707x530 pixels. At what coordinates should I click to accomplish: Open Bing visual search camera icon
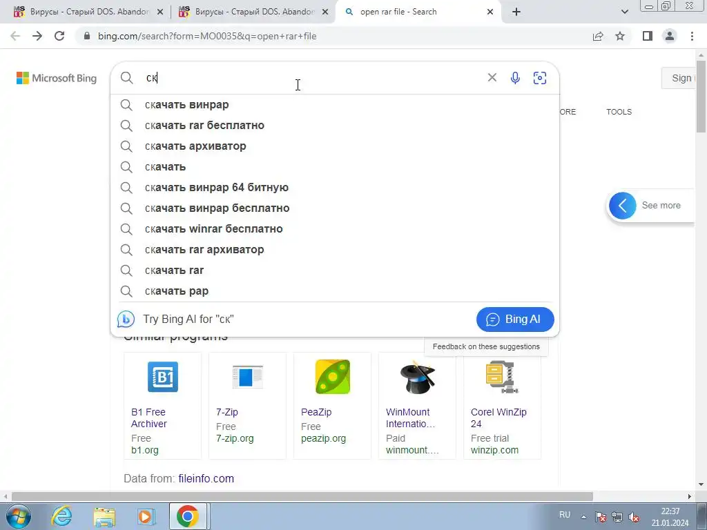540,77
